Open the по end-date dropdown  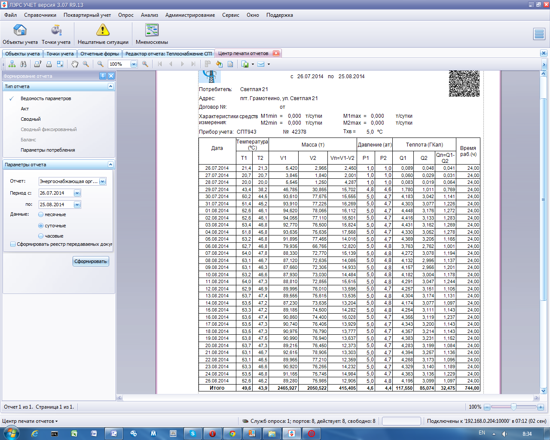click(x=77, y=205)
